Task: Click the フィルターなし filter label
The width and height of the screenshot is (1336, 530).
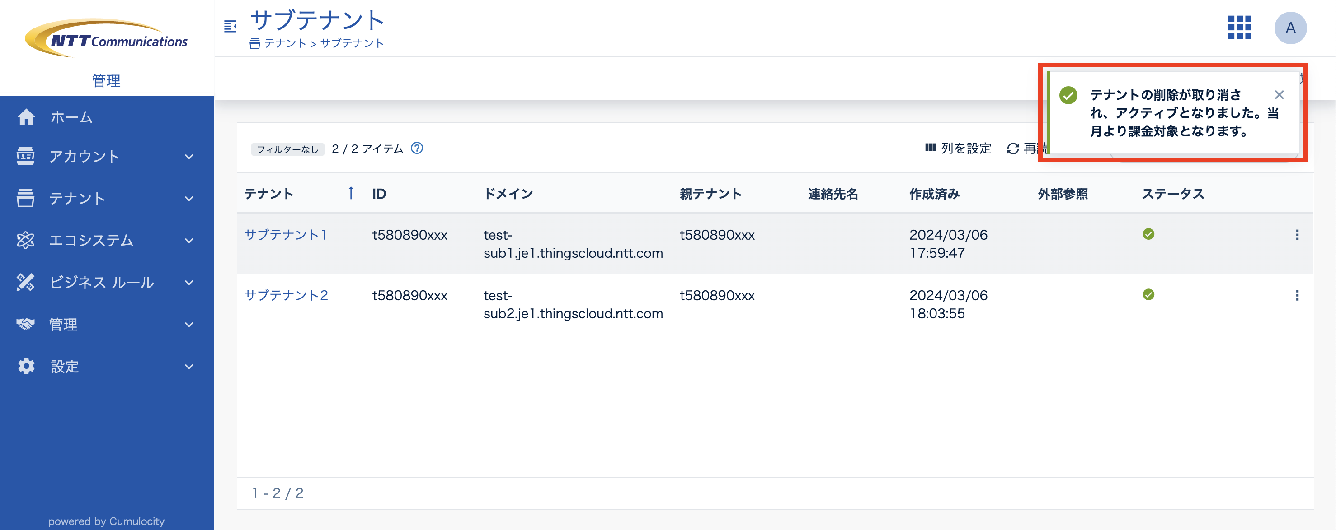Action: coord(288,149)
